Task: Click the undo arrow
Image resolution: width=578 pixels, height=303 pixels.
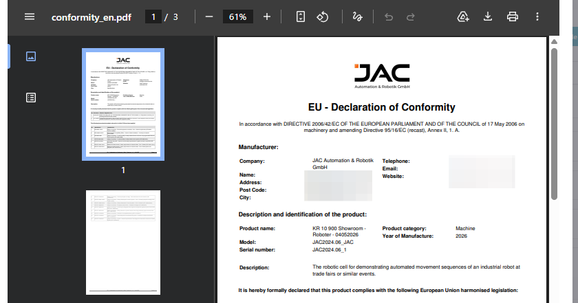Action: pos(389,17)
